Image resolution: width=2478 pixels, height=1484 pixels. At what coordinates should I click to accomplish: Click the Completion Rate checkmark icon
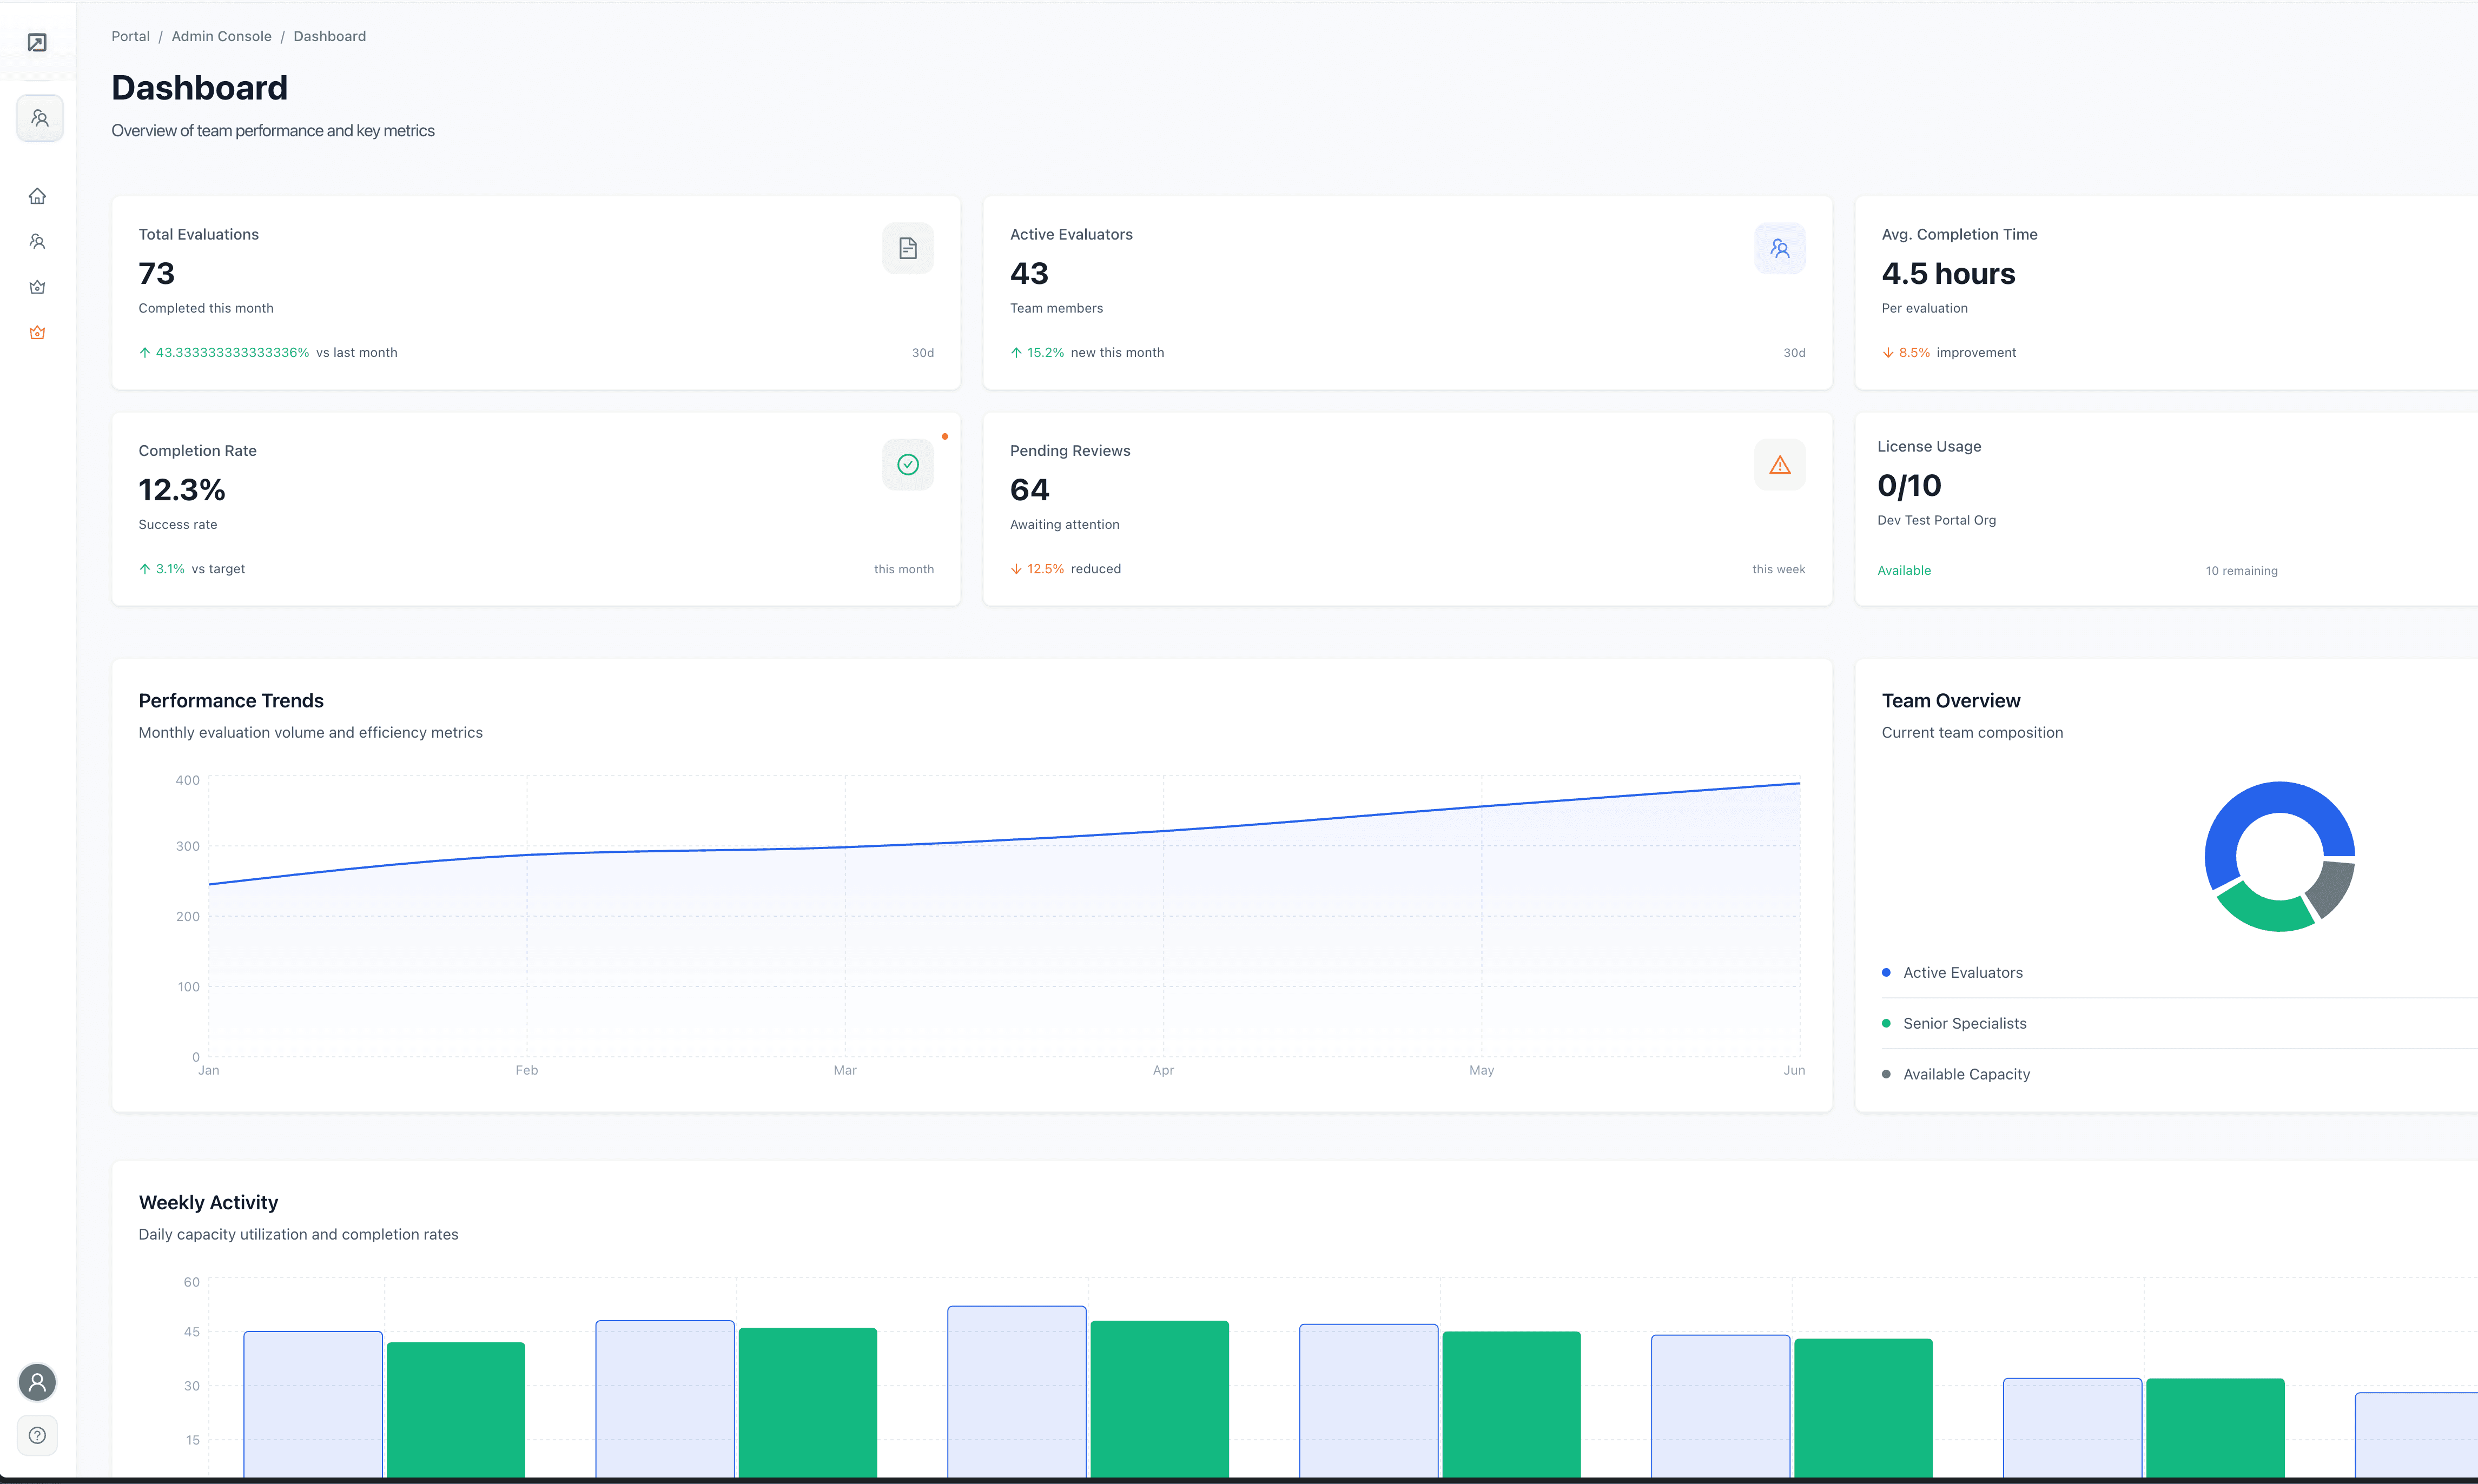point(907,464)
